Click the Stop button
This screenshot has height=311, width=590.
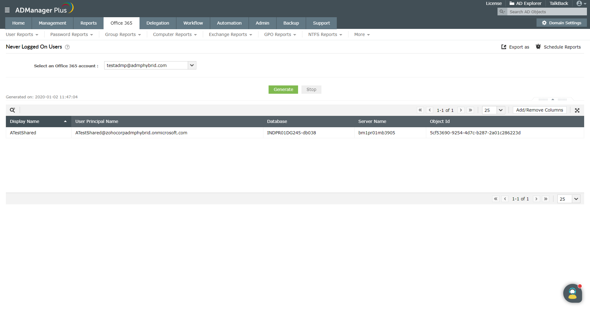point(311,89)
